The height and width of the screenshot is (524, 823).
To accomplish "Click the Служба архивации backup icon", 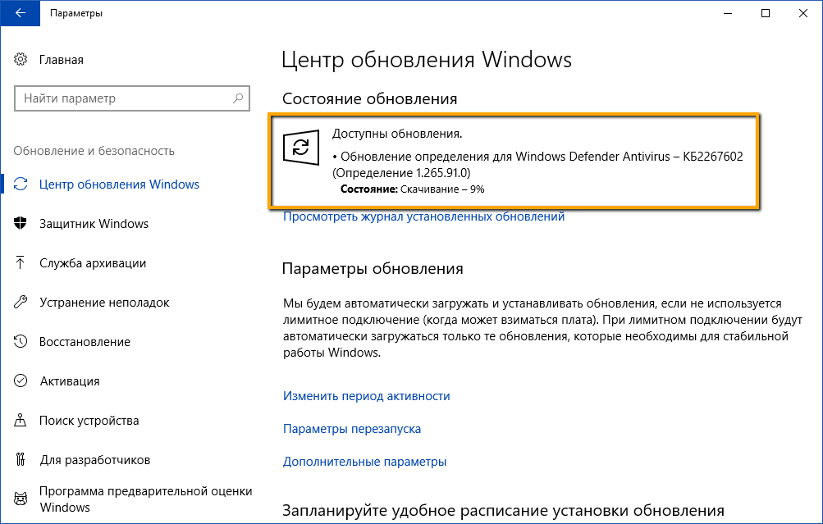I will pos(21,262).
